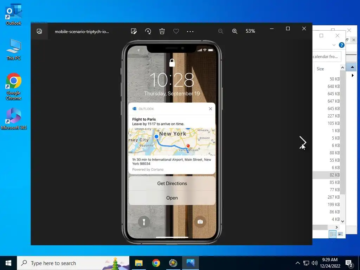Select the file row sized 648 KB
The height and width of the screenshot is (270, 360).
point(326,86)
